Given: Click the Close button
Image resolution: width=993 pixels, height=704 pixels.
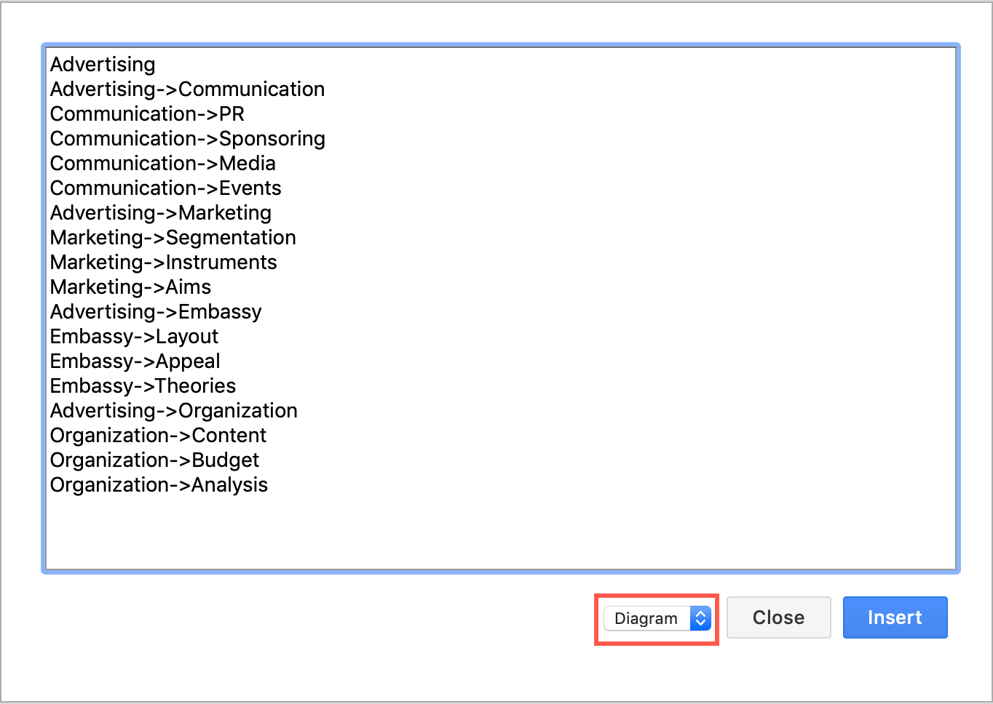Looking at the screenshot, I should pos(778,617).
